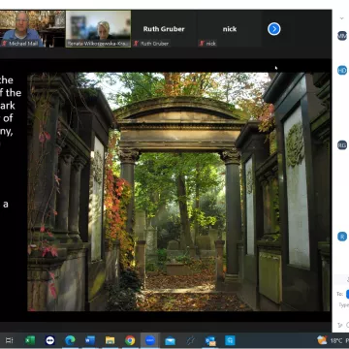Open Google Chrome from the taskbar
Screen dimensions: 349x349
pyautogui.click(x=130, y=340)
